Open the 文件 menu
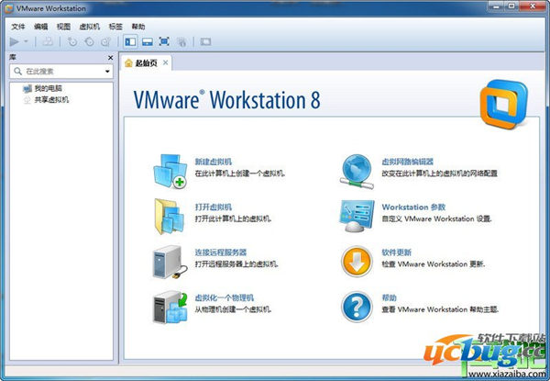550x381 pixels. (x=18, y=27)
